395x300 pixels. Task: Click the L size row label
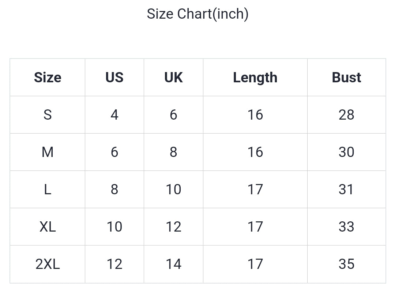tap(48, 190)
